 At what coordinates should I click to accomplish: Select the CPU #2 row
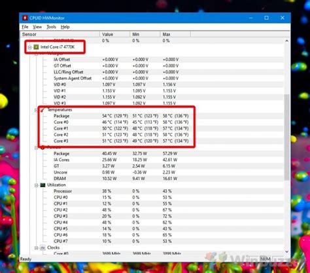(152, 210)
